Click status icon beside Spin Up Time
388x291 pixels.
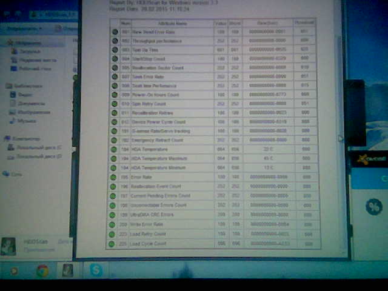coord(115,50)
